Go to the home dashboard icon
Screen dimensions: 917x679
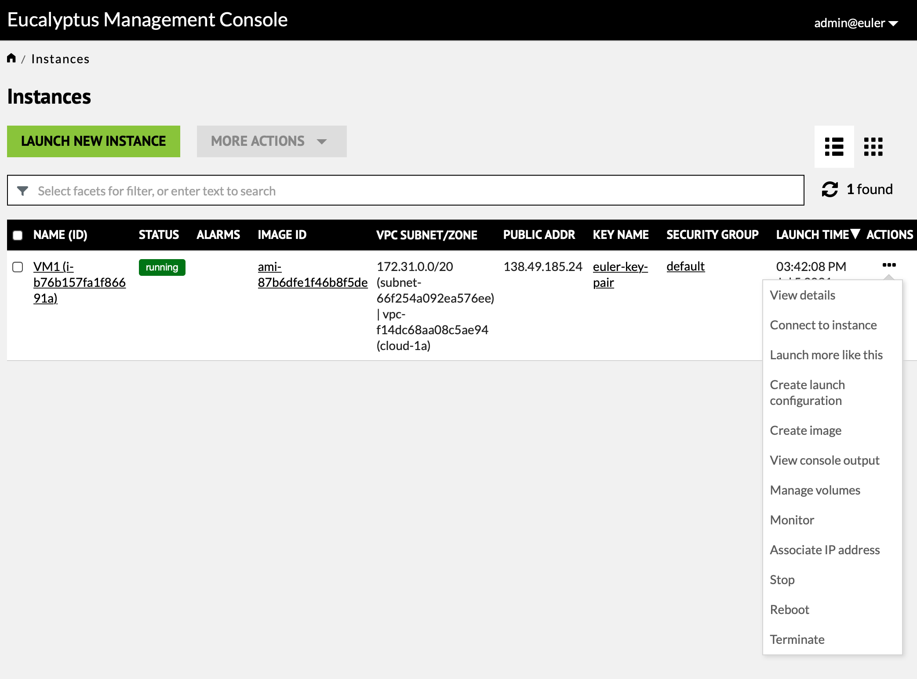11,58
